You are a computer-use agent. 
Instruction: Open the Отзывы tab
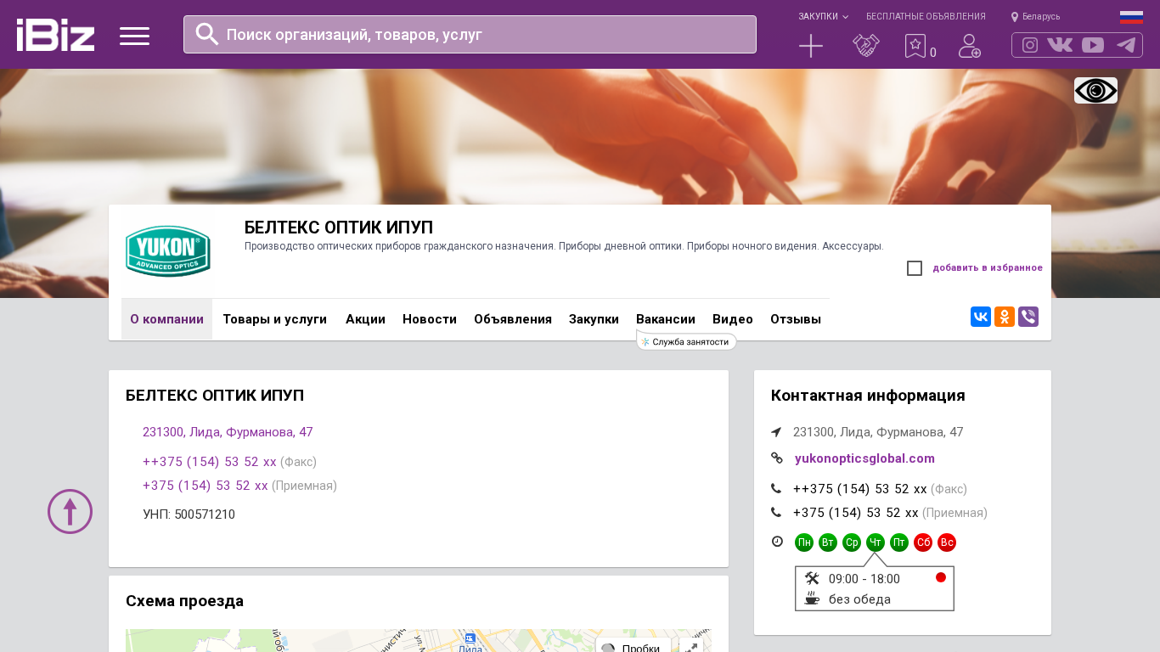[x=795, y=319]
